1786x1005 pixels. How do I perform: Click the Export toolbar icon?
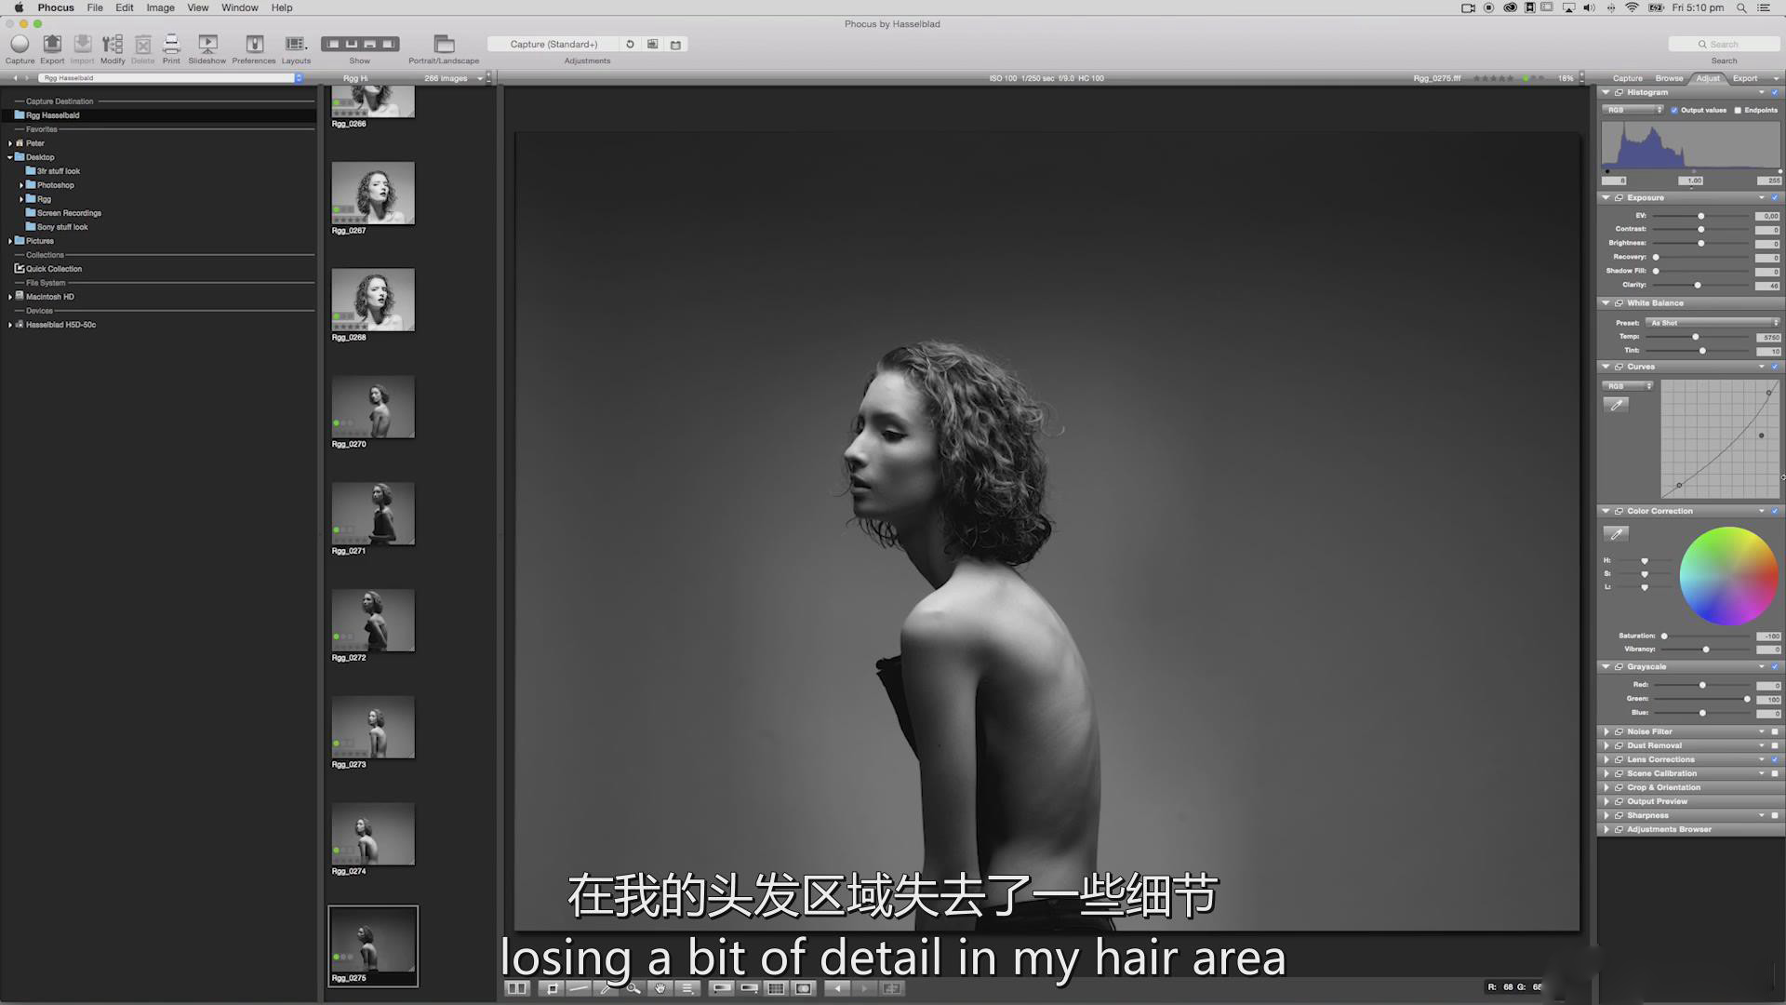point(52,45)
